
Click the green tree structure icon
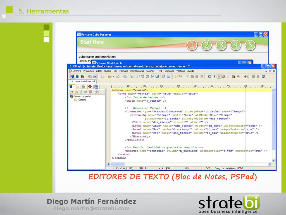(131, 76)
